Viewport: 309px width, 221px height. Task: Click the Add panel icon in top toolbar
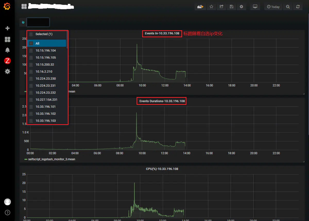(x=200, y=6)
